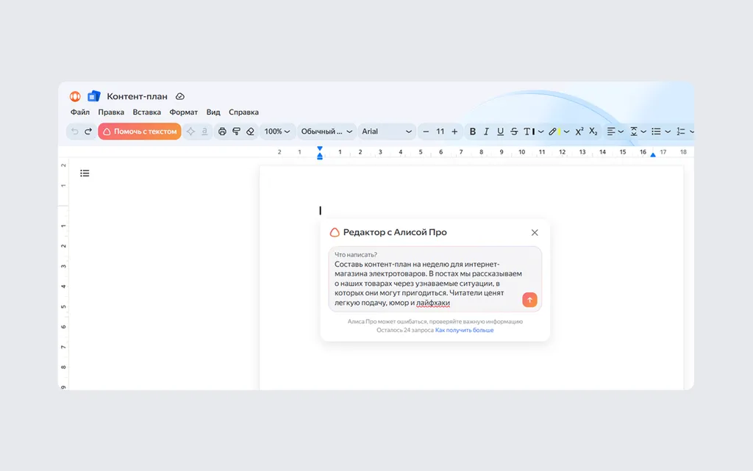Click 'Осталось 24 запроса' text

click(405, 330)
